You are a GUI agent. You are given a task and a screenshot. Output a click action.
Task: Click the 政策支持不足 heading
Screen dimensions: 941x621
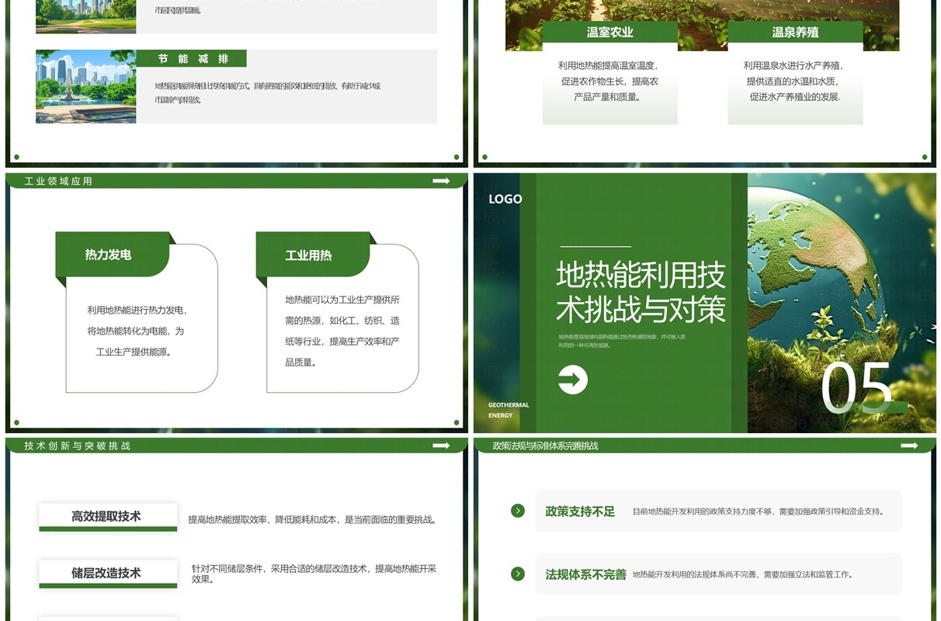tap(580, 512)
